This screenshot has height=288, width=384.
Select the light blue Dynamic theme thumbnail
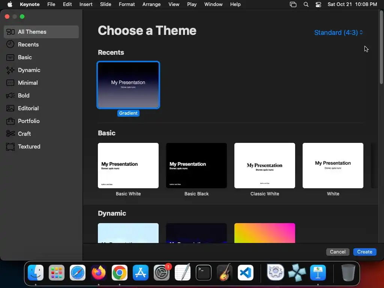[x=128, y=233]
